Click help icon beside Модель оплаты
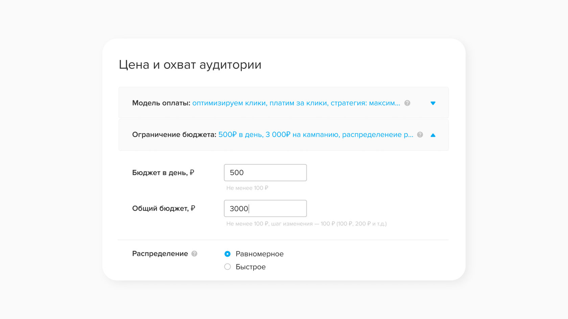The image size is (568, 319). click(x=407, y=103)
